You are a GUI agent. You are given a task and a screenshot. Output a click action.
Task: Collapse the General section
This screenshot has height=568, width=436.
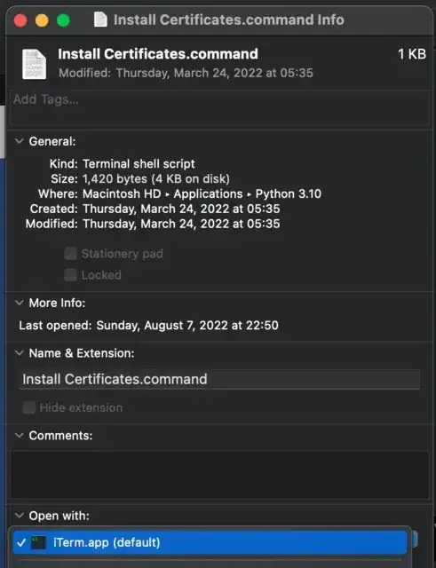(20, 141)
